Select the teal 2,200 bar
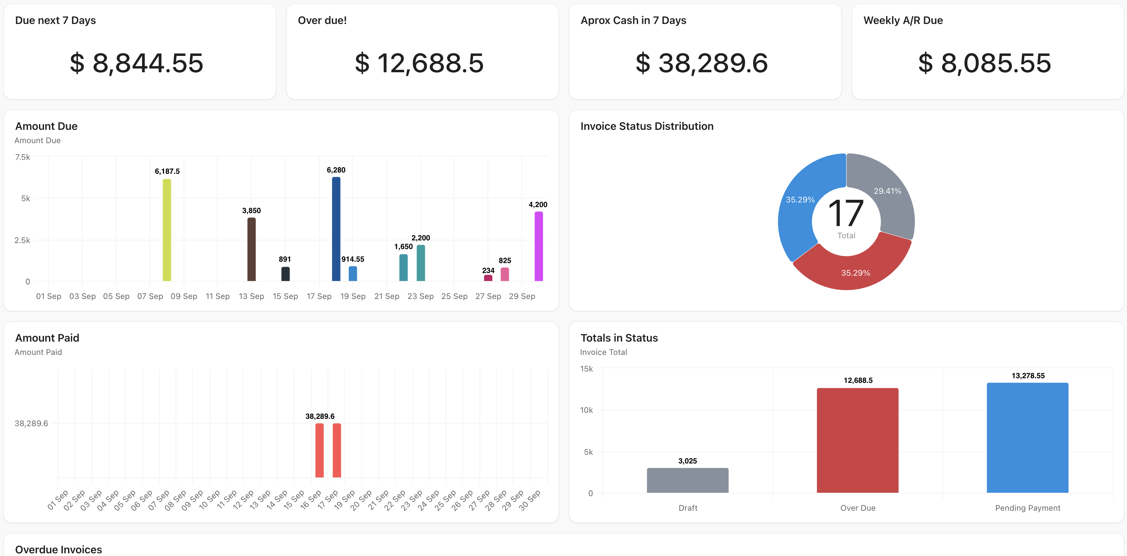 (x=421, y=263)
